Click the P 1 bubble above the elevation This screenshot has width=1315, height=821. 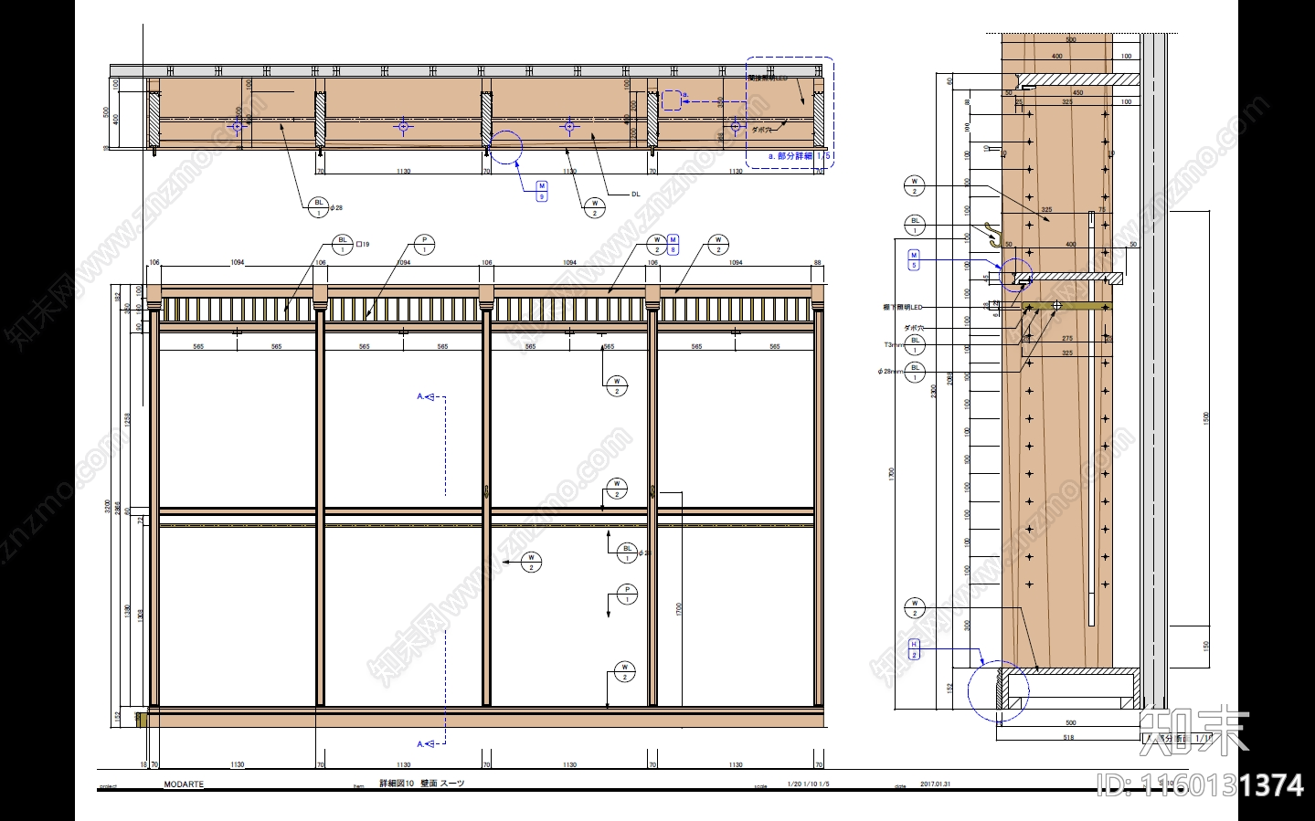[x=424, y=245]
